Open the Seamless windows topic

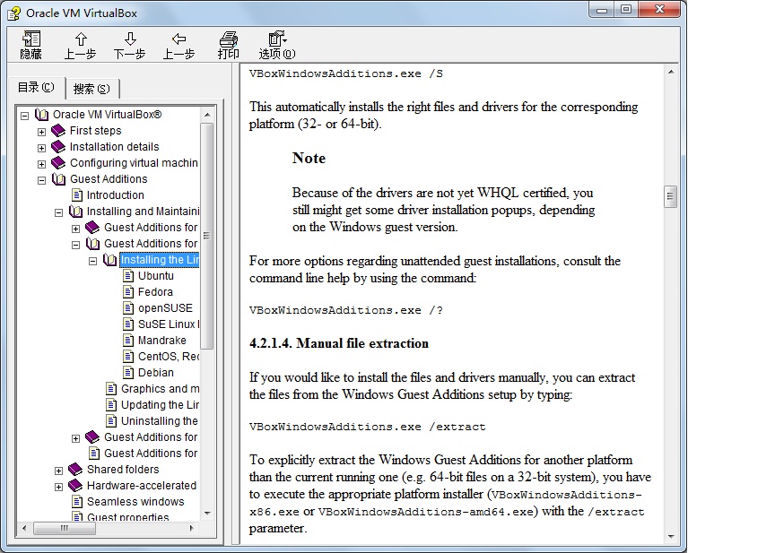(135, 502)
